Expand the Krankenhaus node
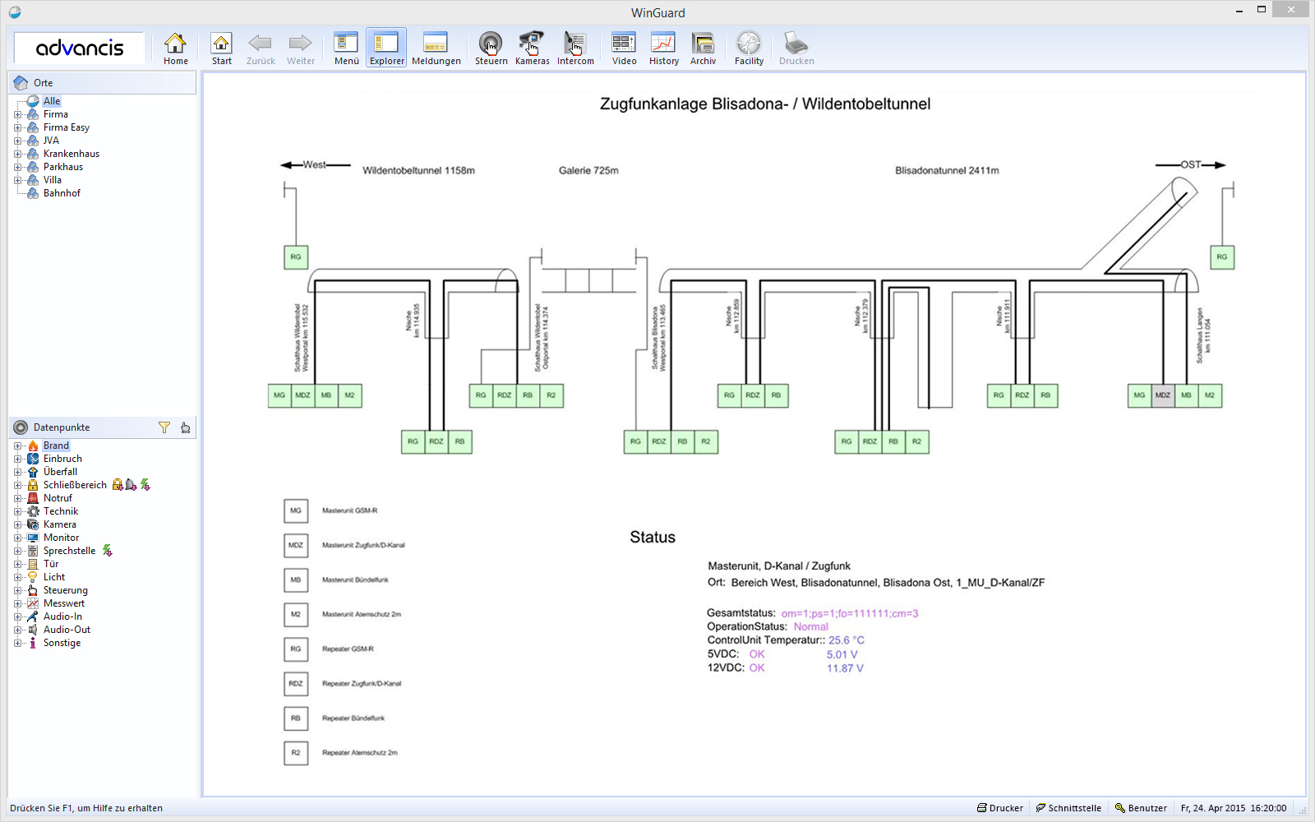The height and width of the screenshot is (822, 1315). [x=17, y=154]
